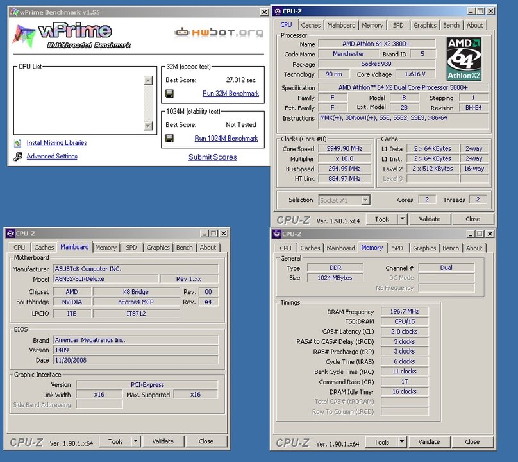
Task: Click the CPU-Z icon in the top-right window title
Action: tap(278, 12)
